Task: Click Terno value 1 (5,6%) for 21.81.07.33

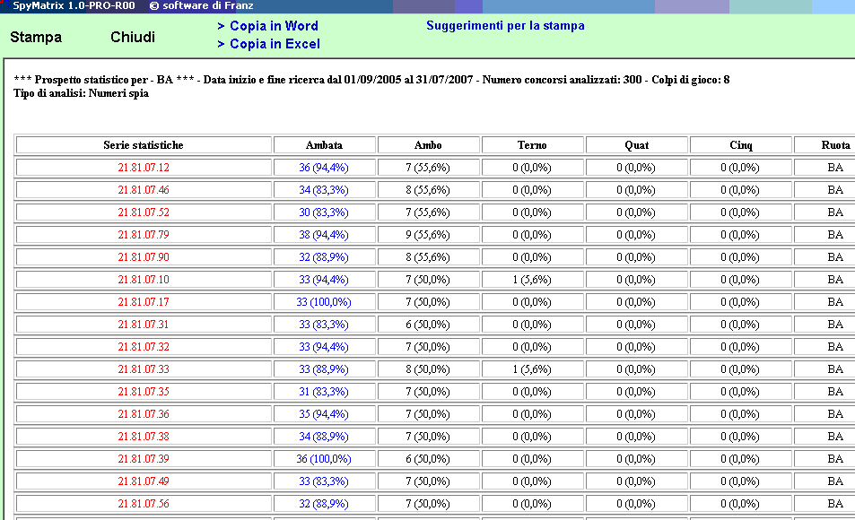Action: 532,369
